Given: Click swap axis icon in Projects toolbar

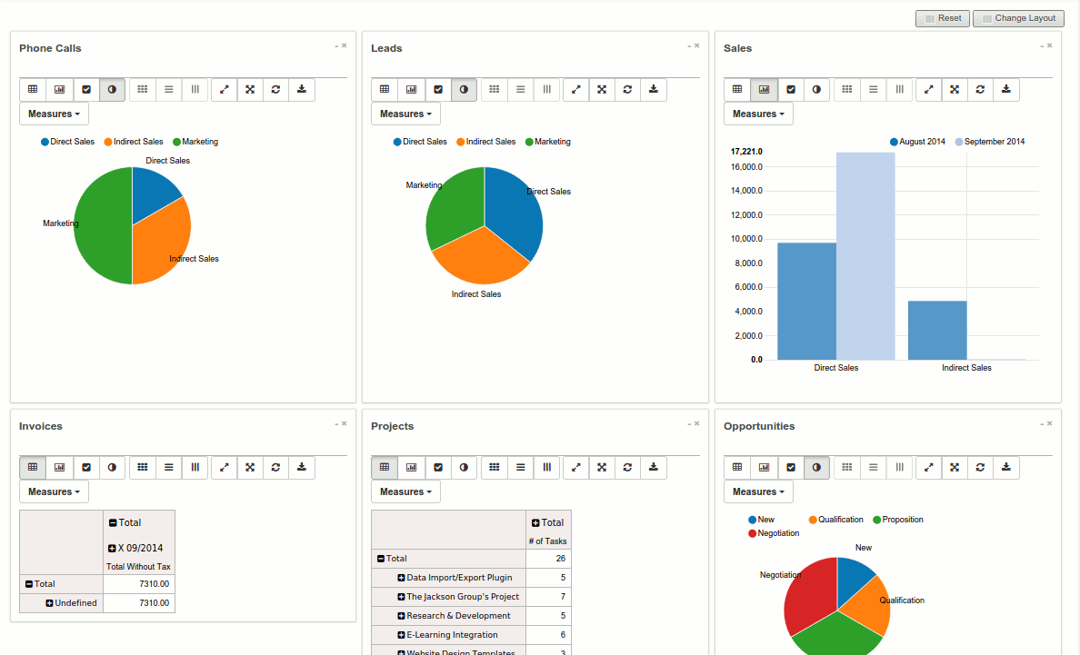Looking at the screenshot, I should [x=575, y=468].
